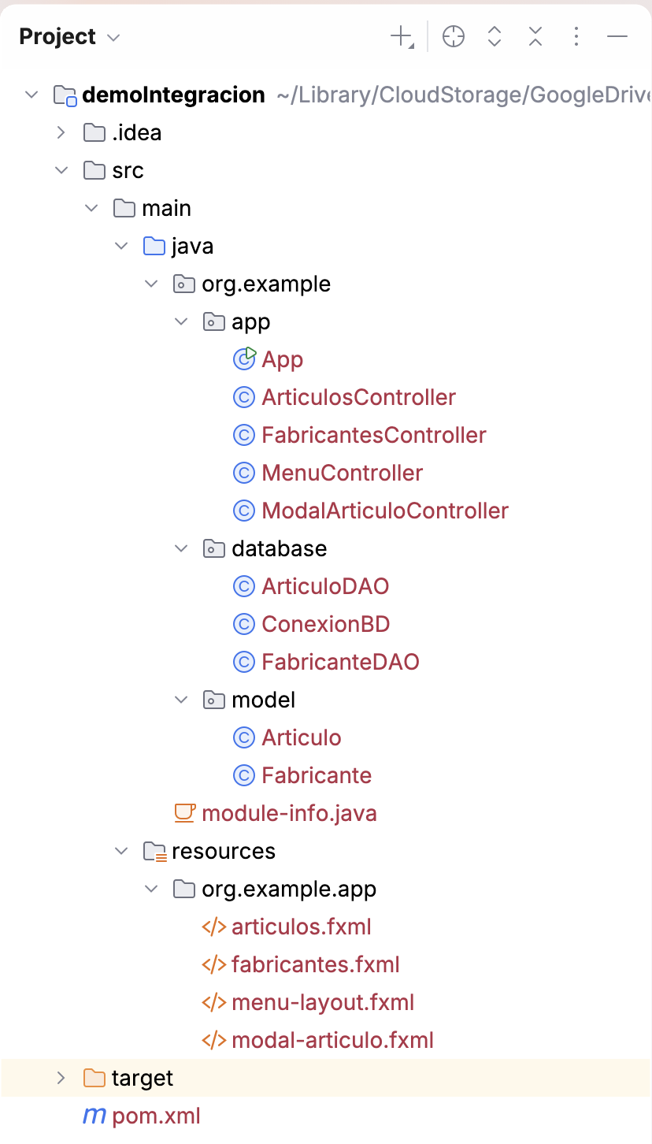Screen dimensions: 652x1144
Task: Select the demoIntegracion project root
Action: point(173,95)
